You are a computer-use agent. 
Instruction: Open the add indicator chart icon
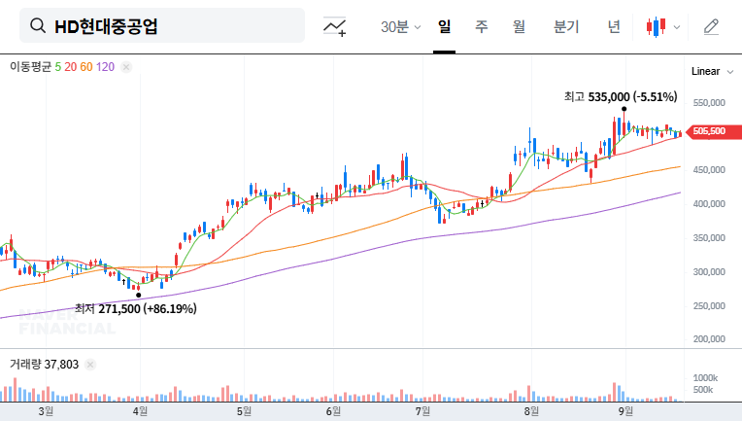point(334,26)
